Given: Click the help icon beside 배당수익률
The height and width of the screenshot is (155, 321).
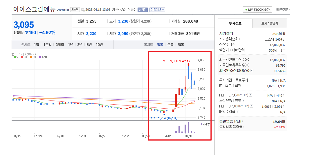Looking at the screenshot, I should 237,112.
